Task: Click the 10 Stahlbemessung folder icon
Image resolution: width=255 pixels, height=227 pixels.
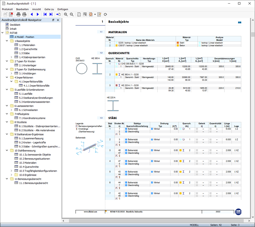Action: [12, 151]
